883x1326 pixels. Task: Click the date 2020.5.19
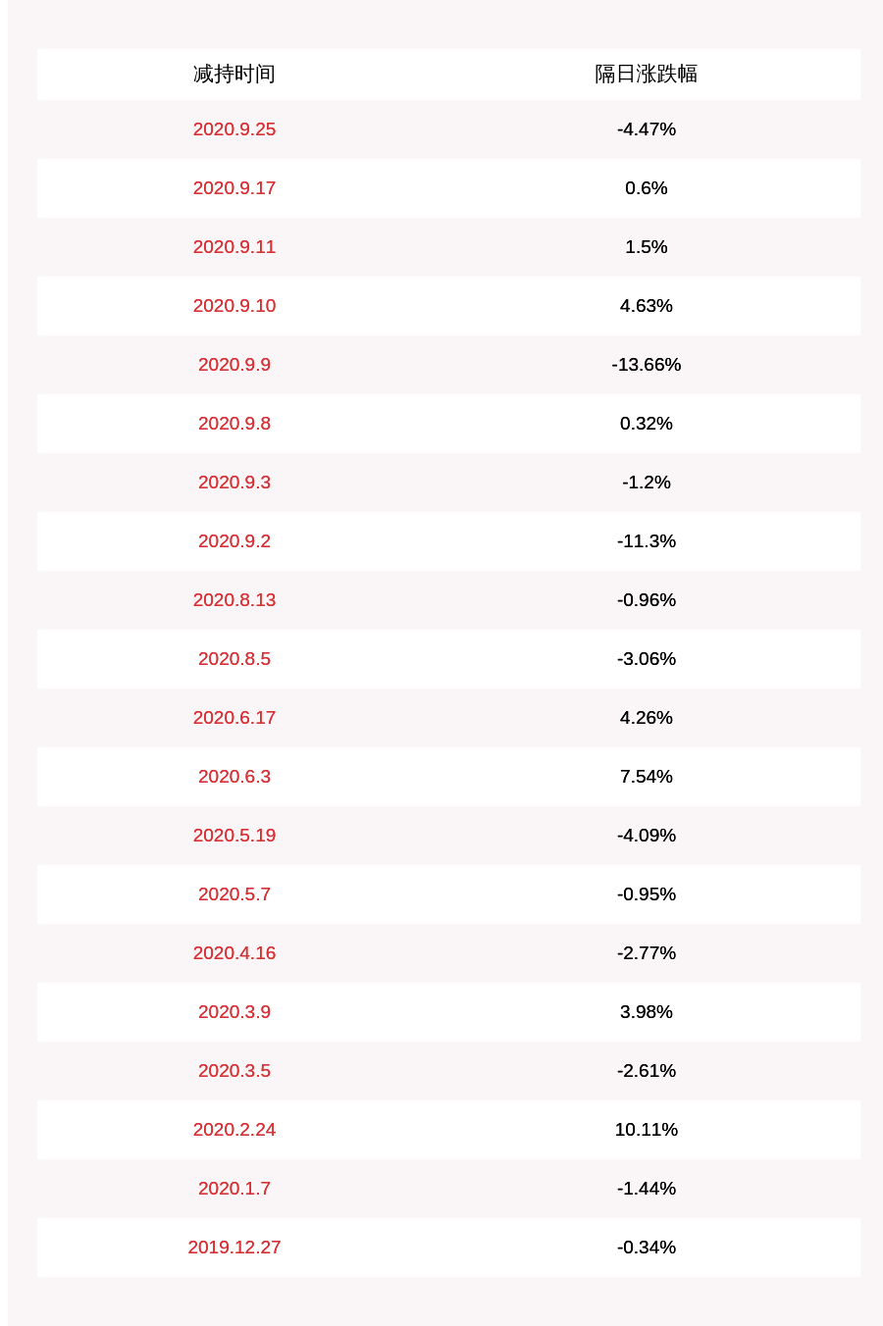(x=234, y=836)
